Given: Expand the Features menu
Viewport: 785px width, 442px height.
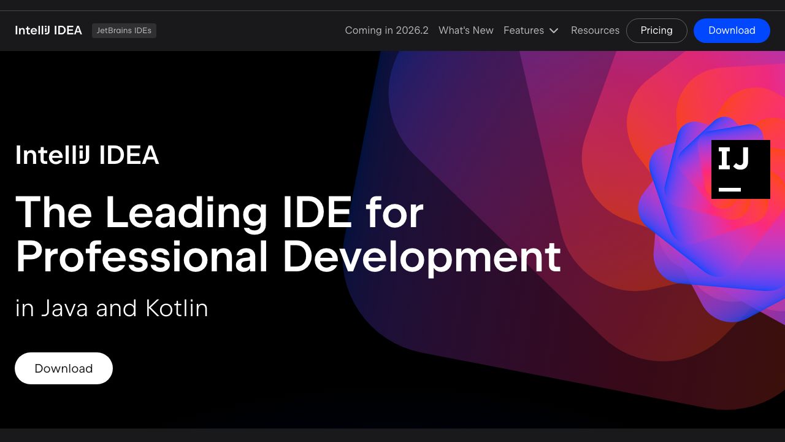Looking at the screenshot, I should (531, 31).
